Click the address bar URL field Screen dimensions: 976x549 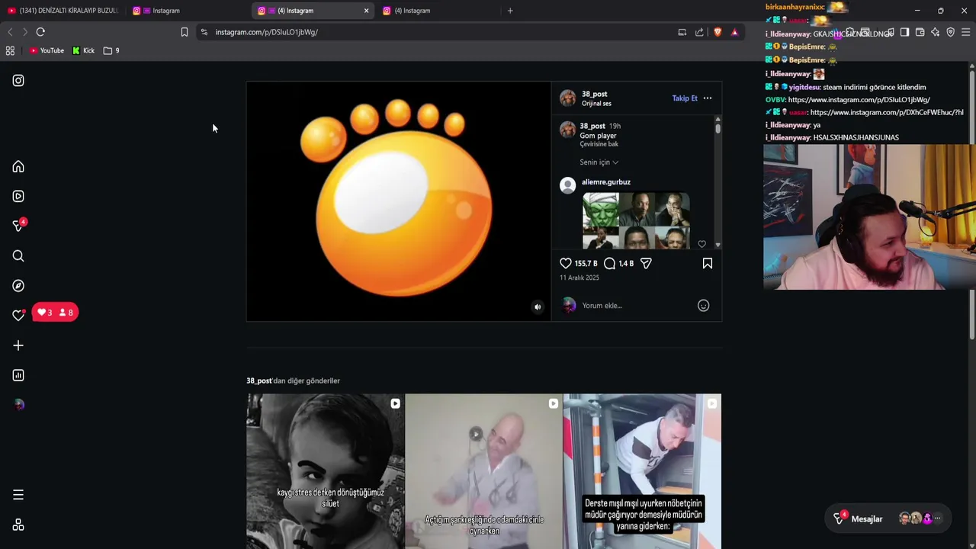click(442, 32)
